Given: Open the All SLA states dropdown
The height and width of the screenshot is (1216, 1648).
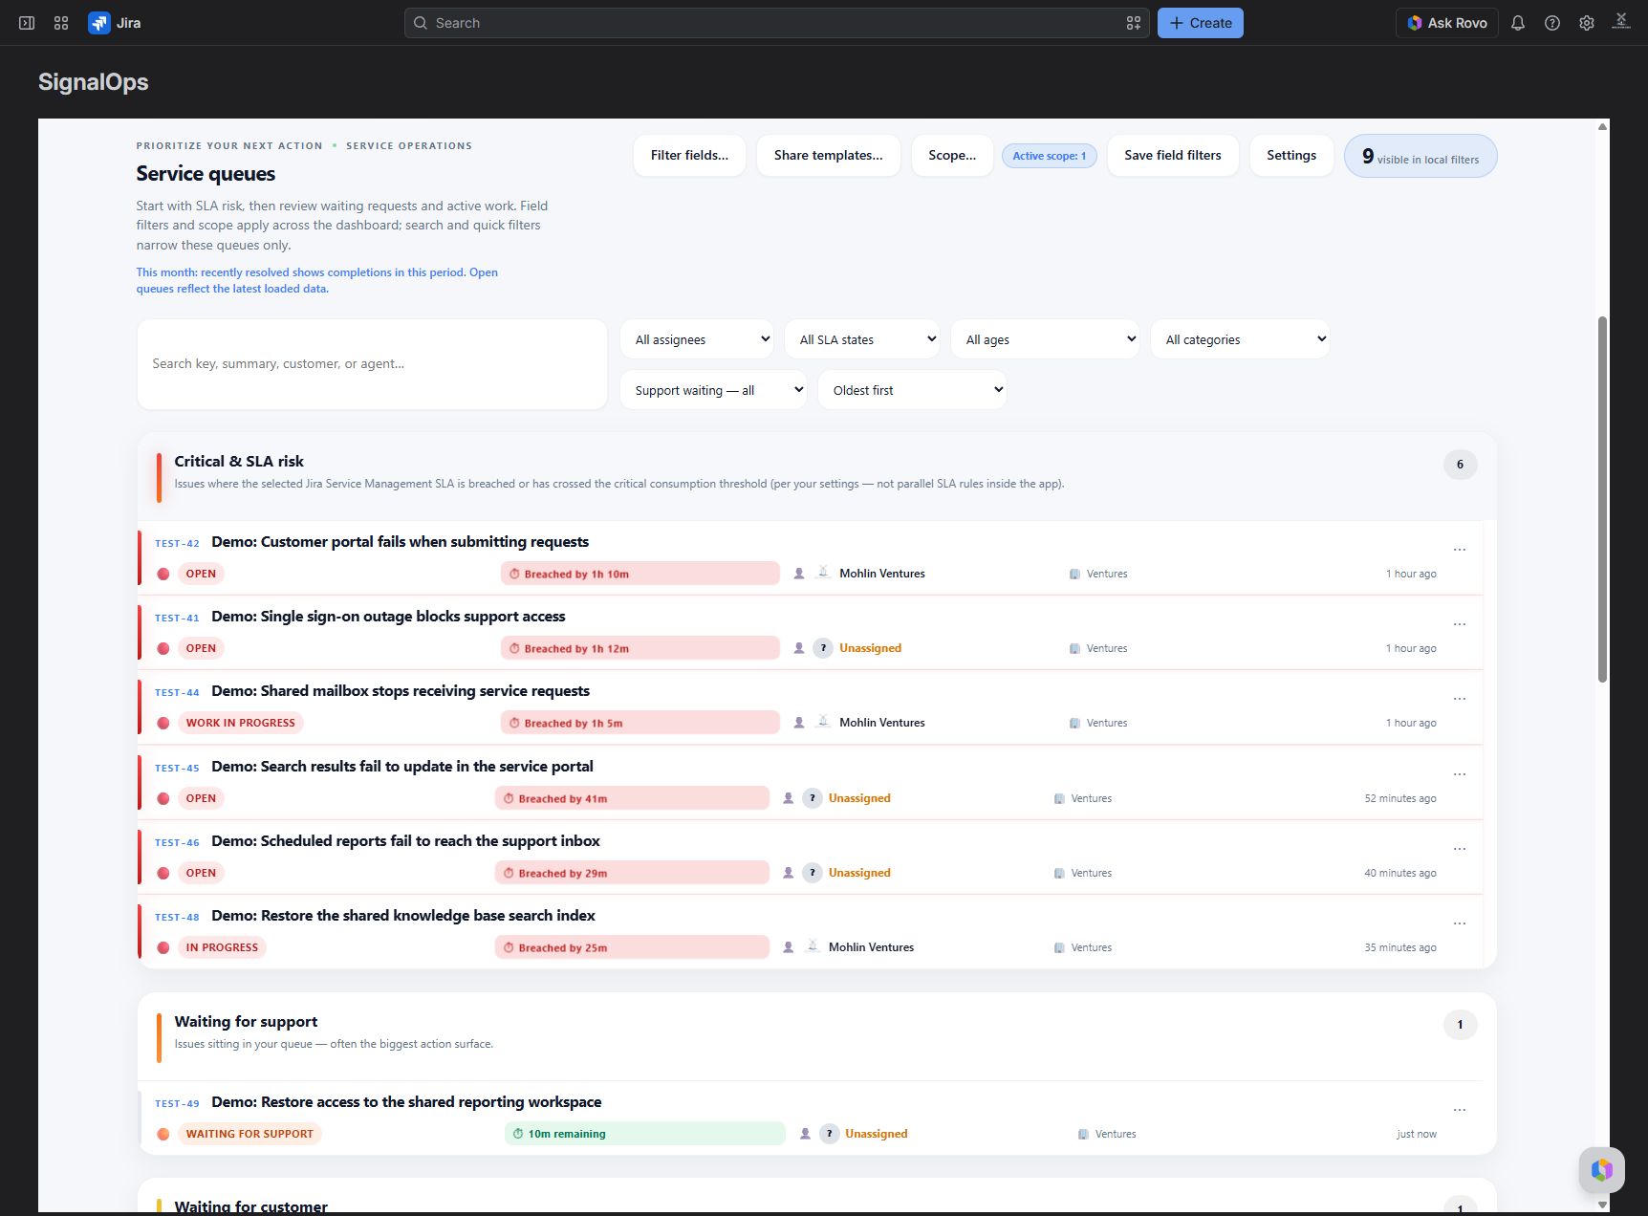Looking at the screenshot, I should [x=862, y=339].
